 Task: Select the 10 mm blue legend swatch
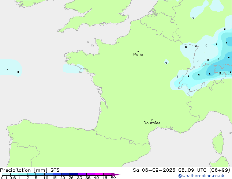[x=48, y=174]
